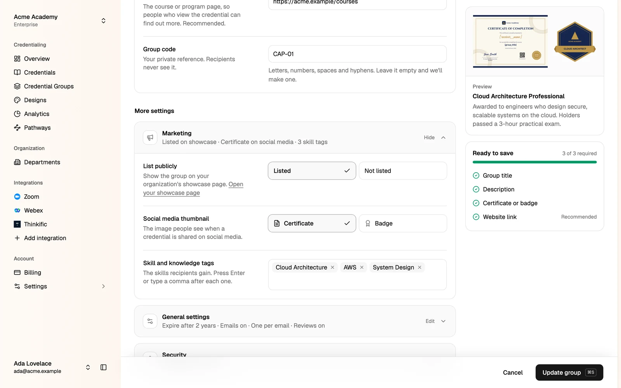Remove the System Design skill tag
621x388 pixels.
(420, 267)
